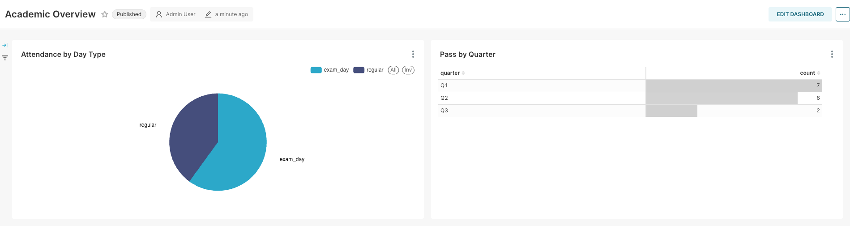Toggle the exam_day legend series
The height and width of the screenshot is (226, 850).
pyautogui.click(x=329, y=70)
